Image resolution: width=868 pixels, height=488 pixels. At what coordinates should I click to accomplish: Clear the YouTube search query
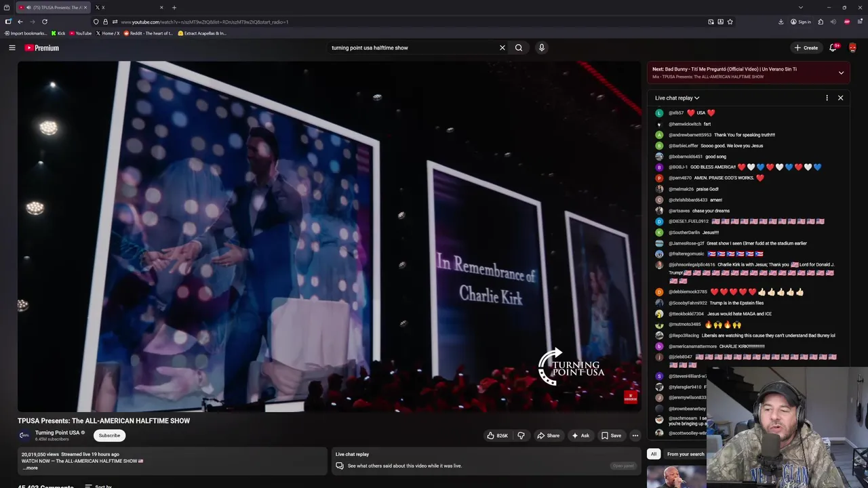(502, 47)
